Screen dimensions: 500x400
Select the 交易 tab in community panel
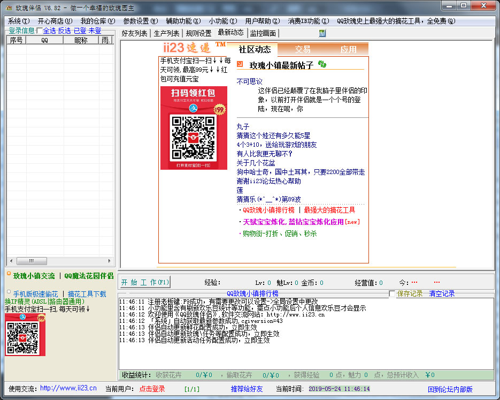(303, 49)
